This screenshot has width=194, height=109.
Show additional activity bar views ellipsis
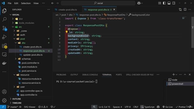(x=4, y=71)
